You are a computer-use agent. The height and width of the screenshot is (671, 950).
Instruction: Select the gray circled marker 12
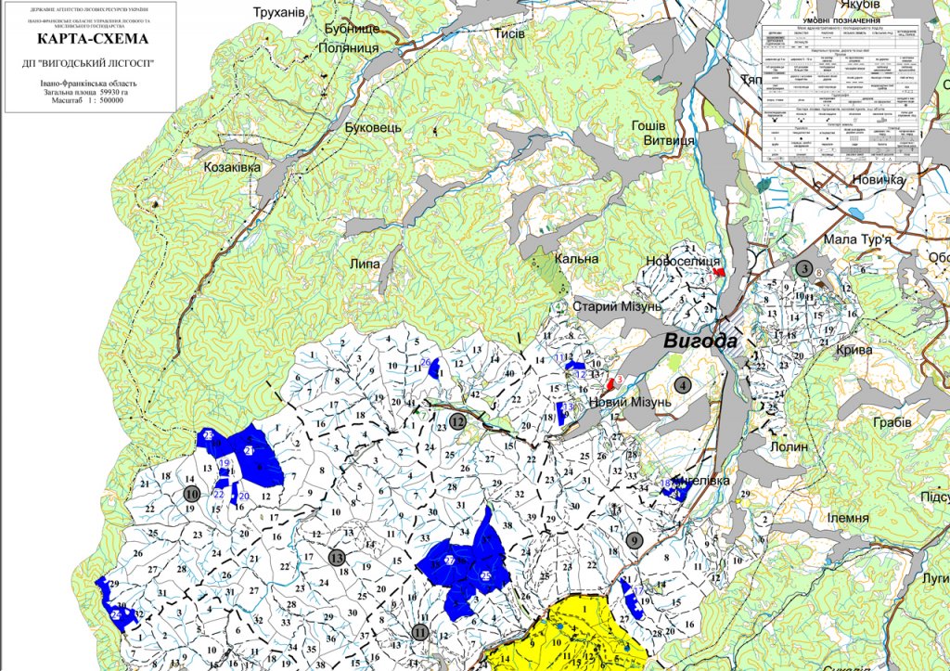click(457, 420)
